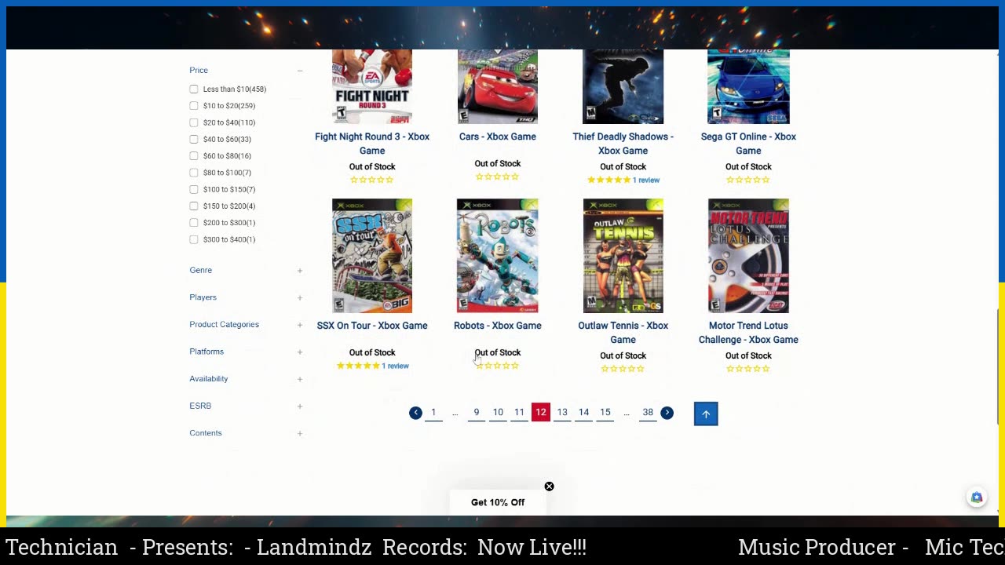Go to page 15 in pagination
The width and height of the screenshot is (1005, 565).
click(605, 413)
